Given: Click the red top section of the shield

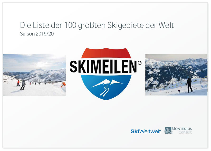Looking at the screenshot, I should 106,53.
